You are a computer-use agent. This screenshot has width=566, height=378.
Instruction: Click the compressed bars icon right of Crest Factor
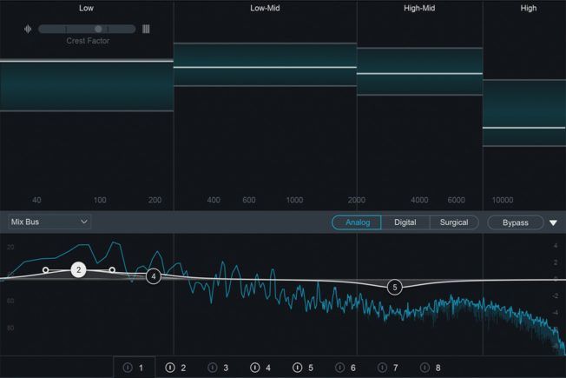click(146, 29)
